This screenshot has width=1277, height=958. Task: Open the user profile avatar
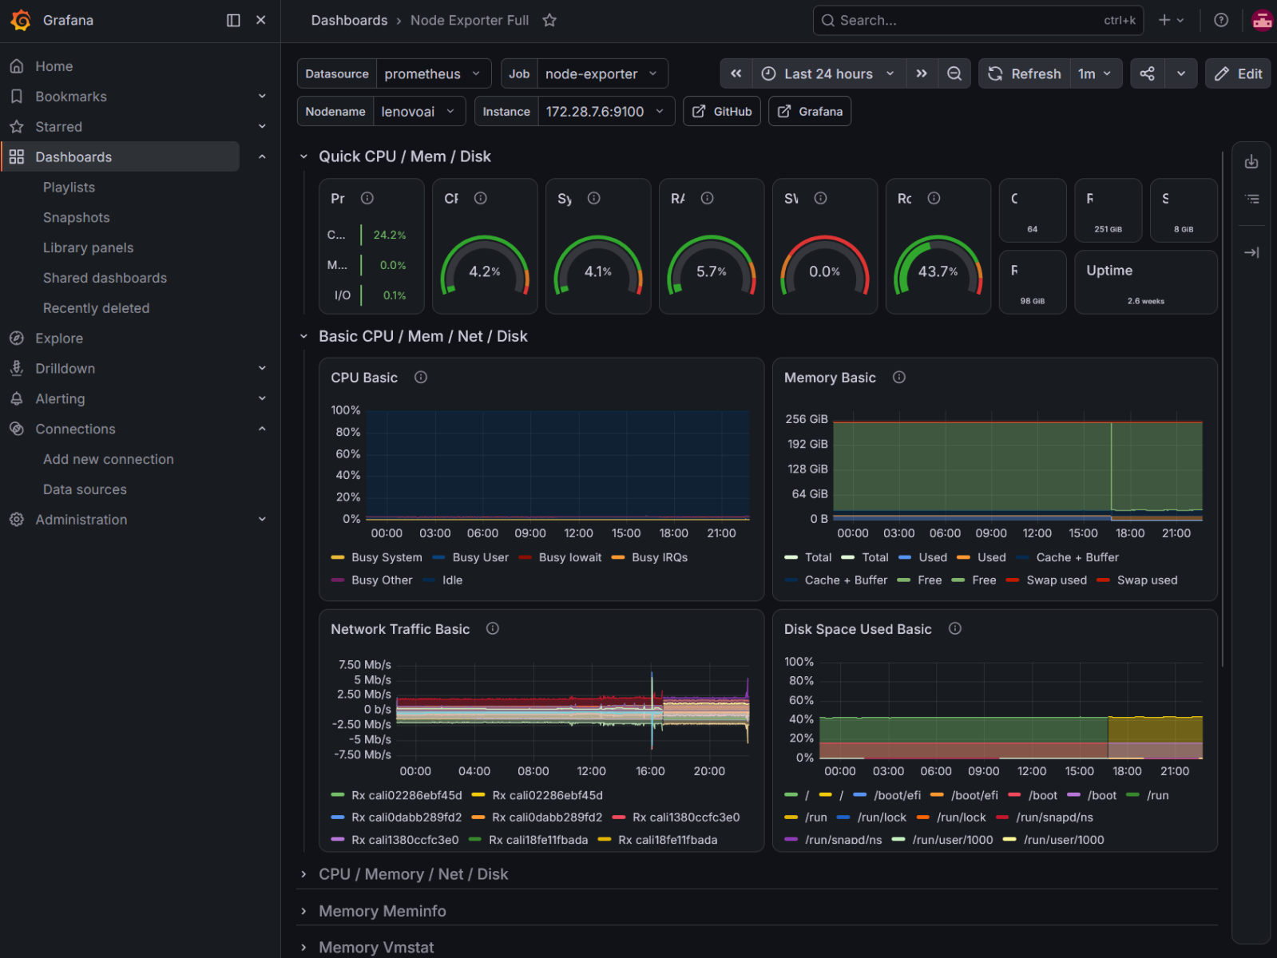click(x=1263, y=20)
